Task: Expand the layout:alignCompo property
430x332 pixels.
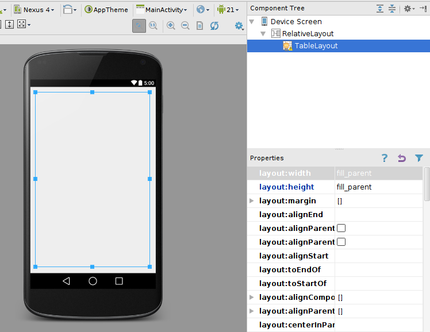Action: 251,297
